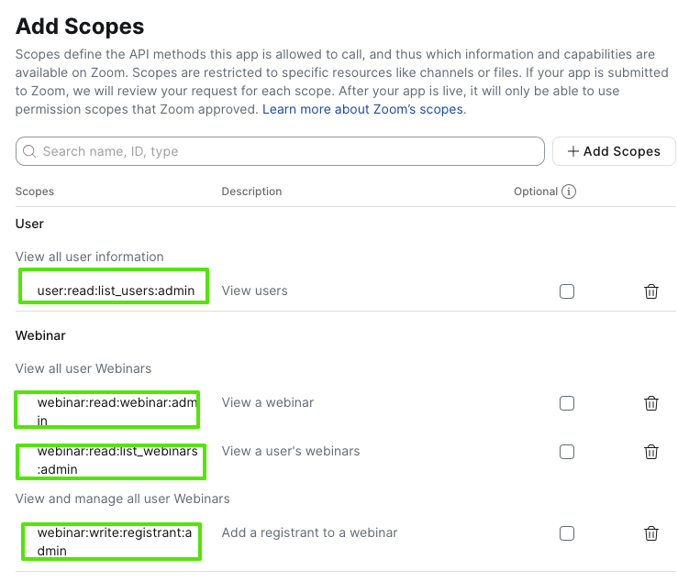Delete the user:read:list_users:admin scope via trash icon
This screenshot has width=678, height=581.
[651, 291]
